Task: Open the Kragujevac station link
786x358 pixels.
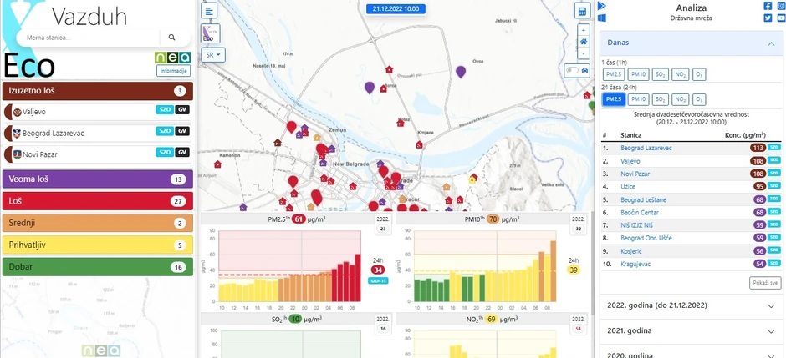Action: coord(635,264)
